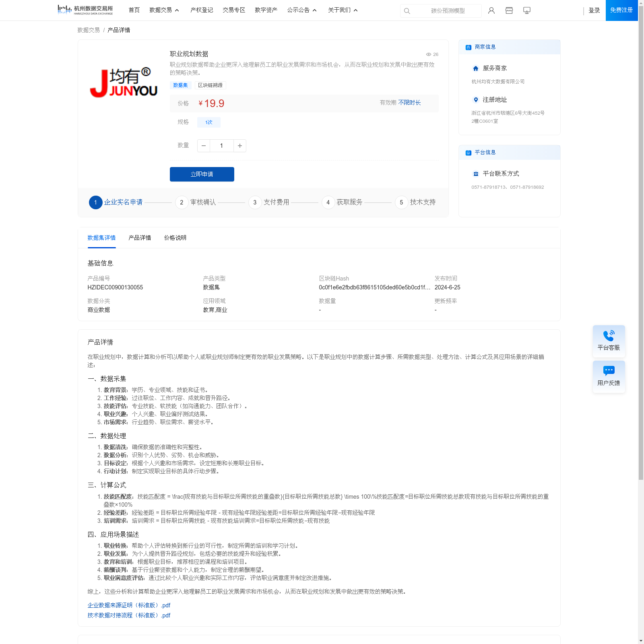Open 交易专区 navigation item

coord(234,10)
